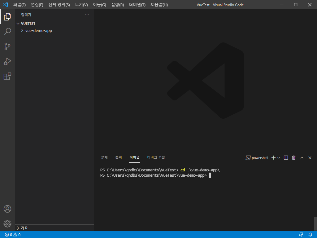This screenshot has width=317, height=238.
Task: Open terminal launch profile dropdown arrow
Action: tap(279, 158)
